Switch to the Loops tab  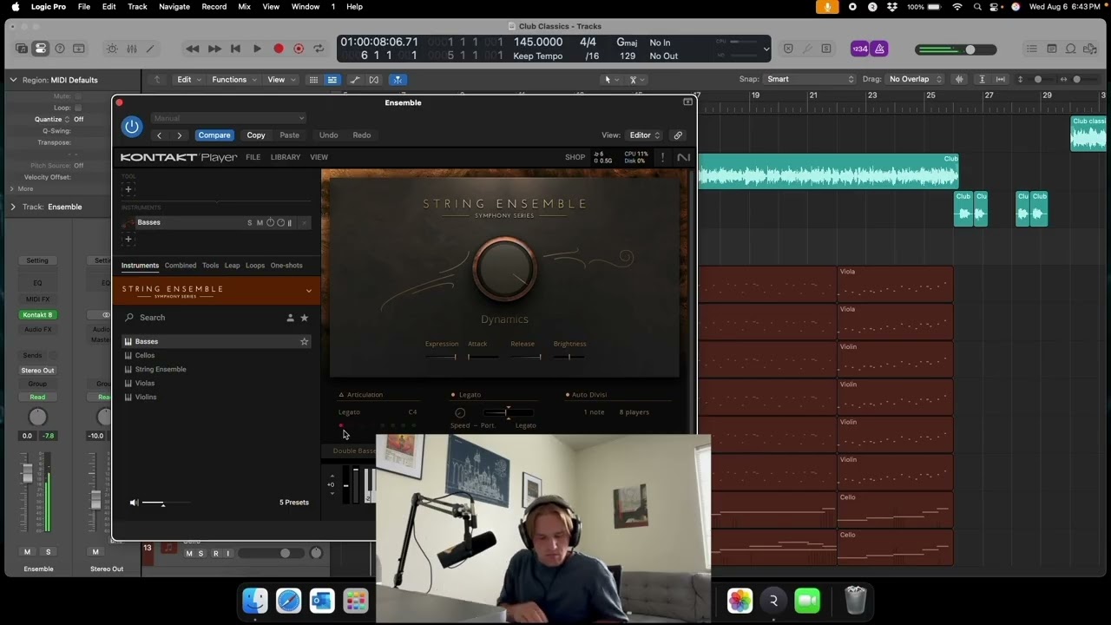255,266
